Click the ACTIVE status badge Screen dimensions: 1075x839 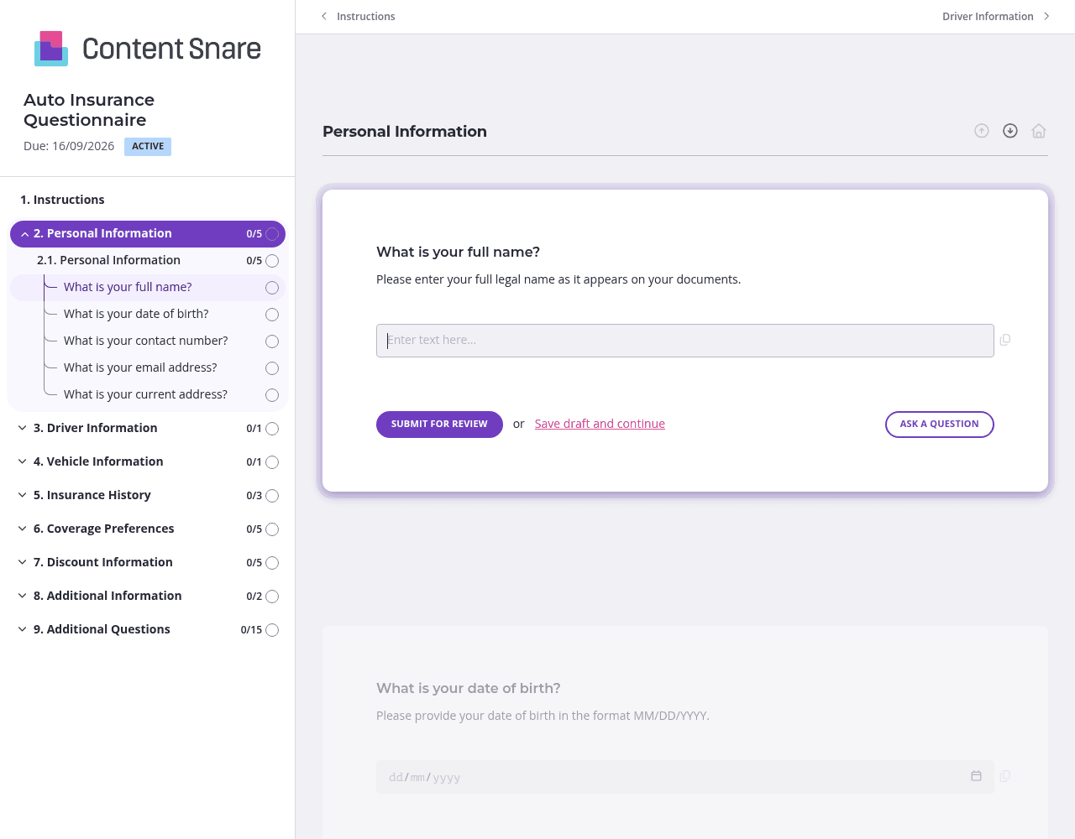pyautogui.click(x=148, y=147)
